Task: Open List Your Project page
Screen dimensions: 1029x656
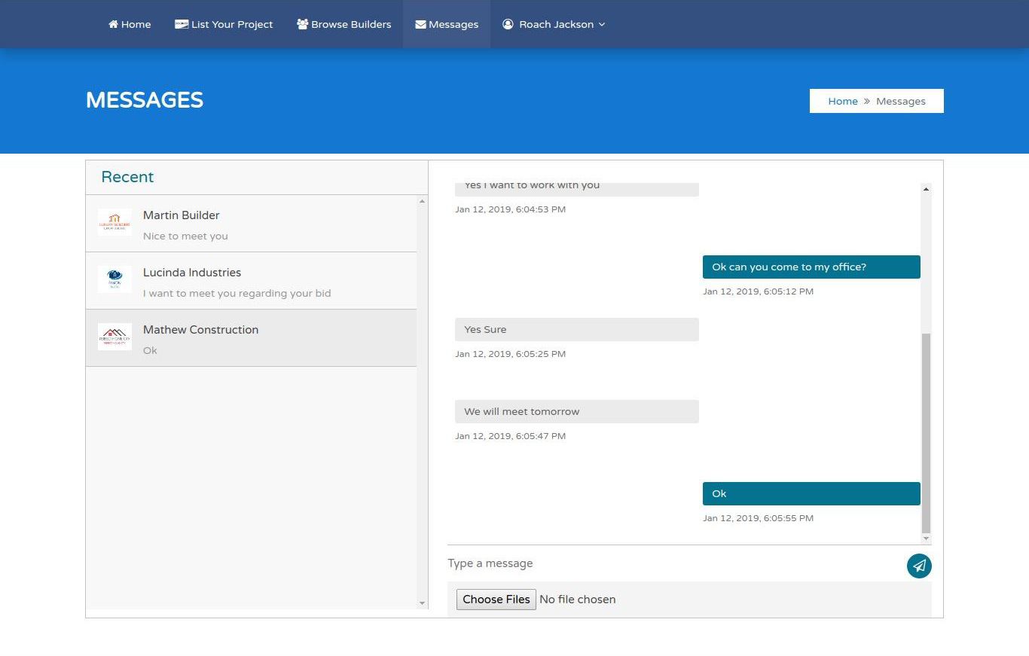Action: coord(232,24)
